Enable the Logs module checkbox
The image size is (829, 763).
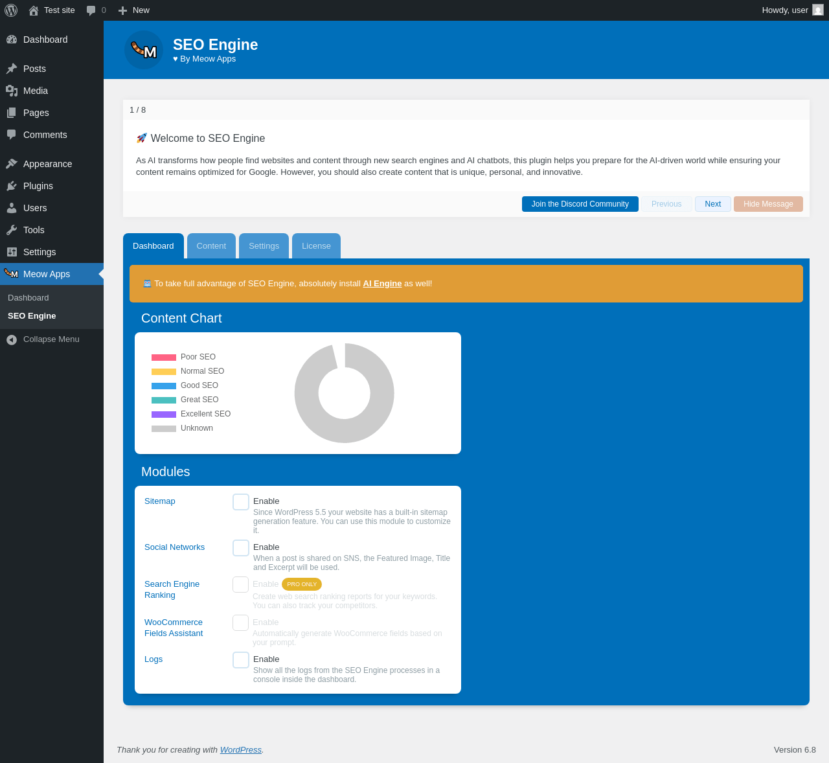(x=241, y=660)
